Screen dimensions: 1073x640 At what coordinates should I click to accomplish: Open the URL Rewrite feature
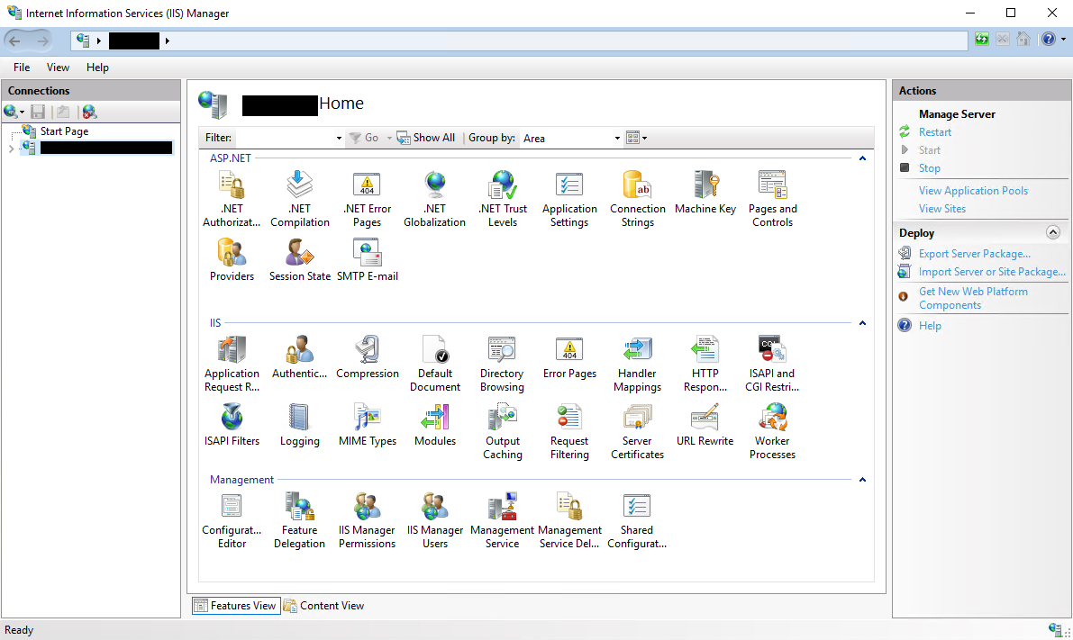pos(705,425)
